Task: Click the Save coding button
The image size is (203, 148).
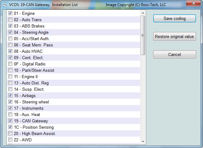Action: click(x=175, y=18)
